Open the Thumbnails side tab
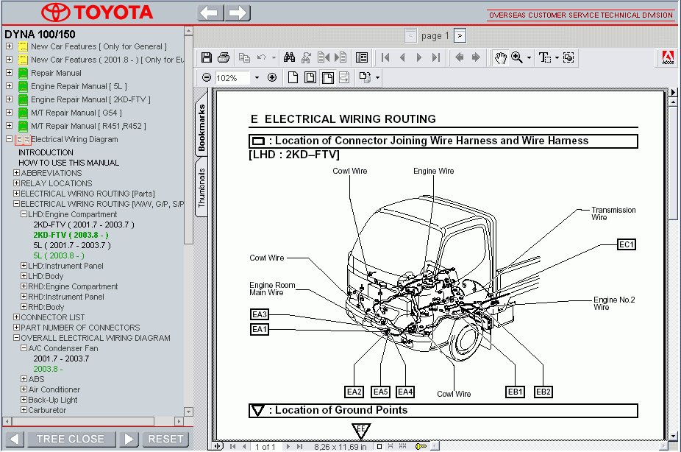The image size is (681, 452). pos(201,187)
